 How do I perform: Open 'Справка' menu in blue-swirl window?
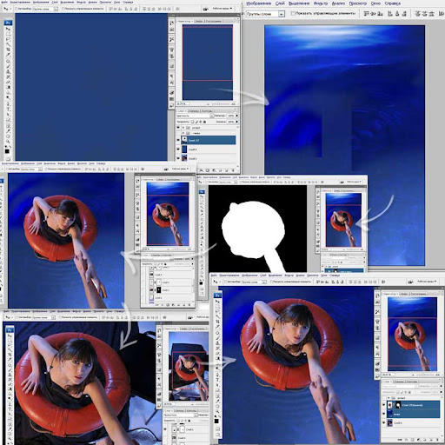pyautogui.click(x=393, y=3)
